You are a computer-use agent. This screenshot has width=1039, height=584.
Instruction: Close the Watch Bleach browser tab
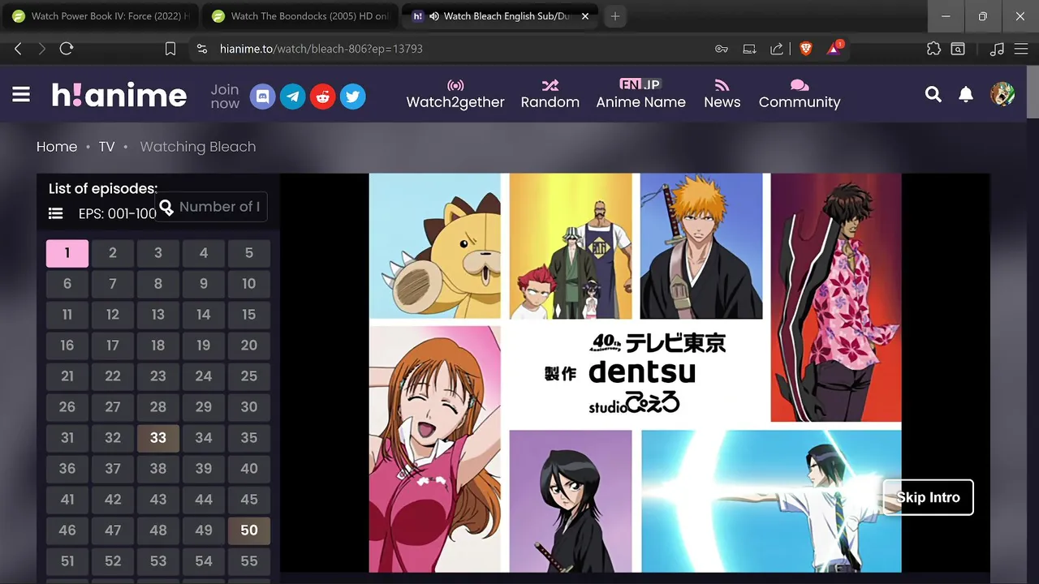(x=585, y=16)
